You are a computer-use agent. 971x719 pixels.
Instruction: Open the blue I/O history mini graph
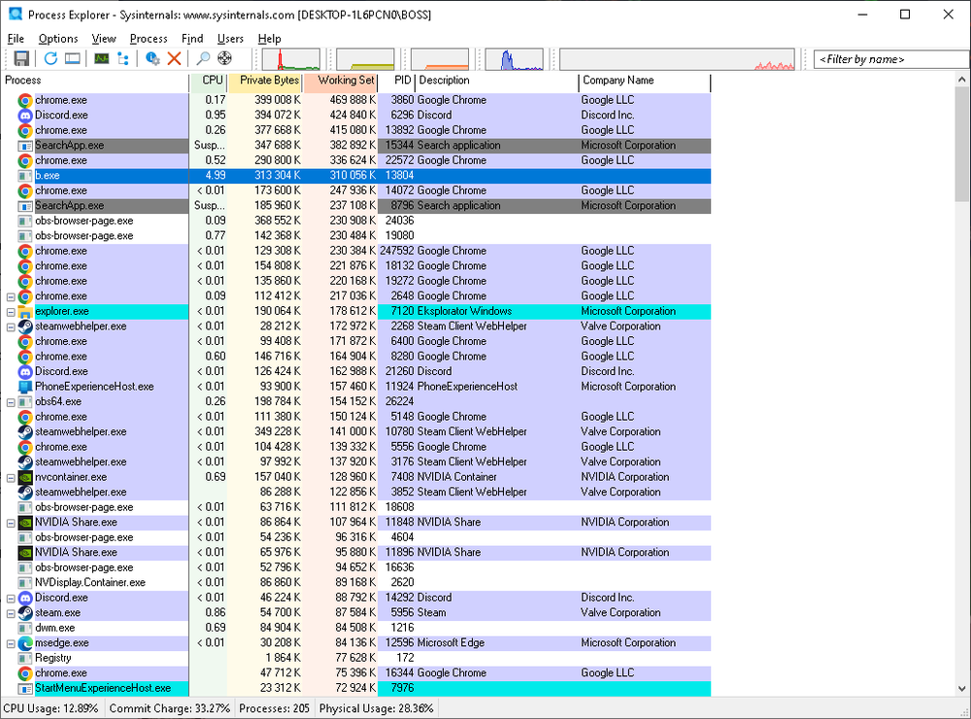pyautogui.click(x=514, y=59)
